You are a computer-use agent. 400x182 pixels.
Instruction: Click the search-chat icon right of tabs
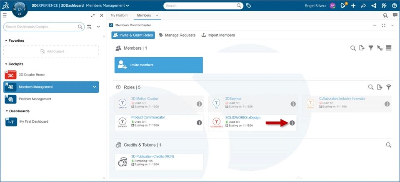385,15
